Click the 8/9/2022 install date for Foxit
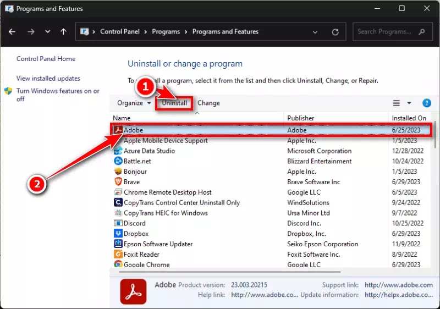 [404, 255]
